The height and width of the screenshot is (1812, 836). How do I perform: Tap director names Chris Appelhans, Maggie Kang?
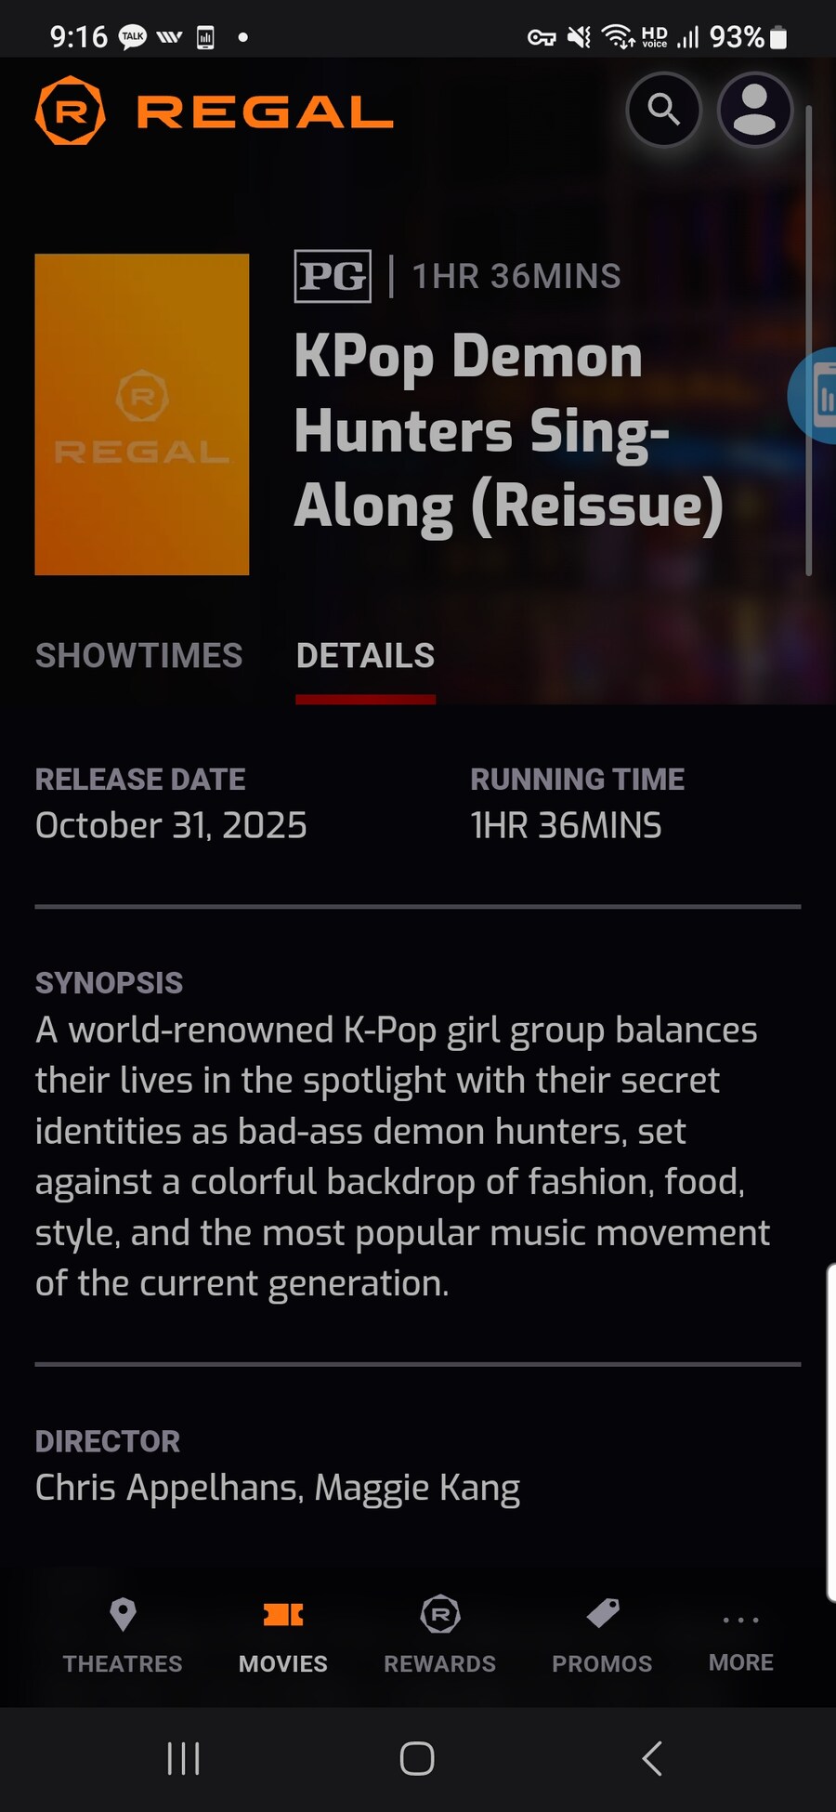pyautogui.click(x=277, y=1488)
